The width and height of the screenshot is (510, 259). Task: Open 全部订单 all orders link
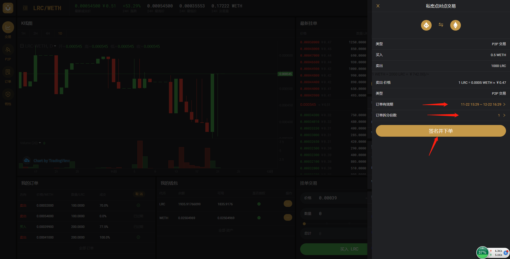tap(86, 248)
